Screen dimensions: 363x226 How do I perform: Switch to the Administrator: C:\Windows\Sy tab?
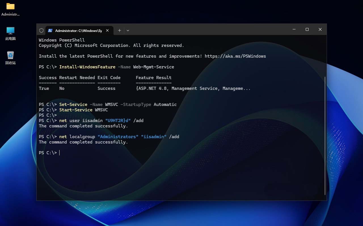tap(78, 31)
